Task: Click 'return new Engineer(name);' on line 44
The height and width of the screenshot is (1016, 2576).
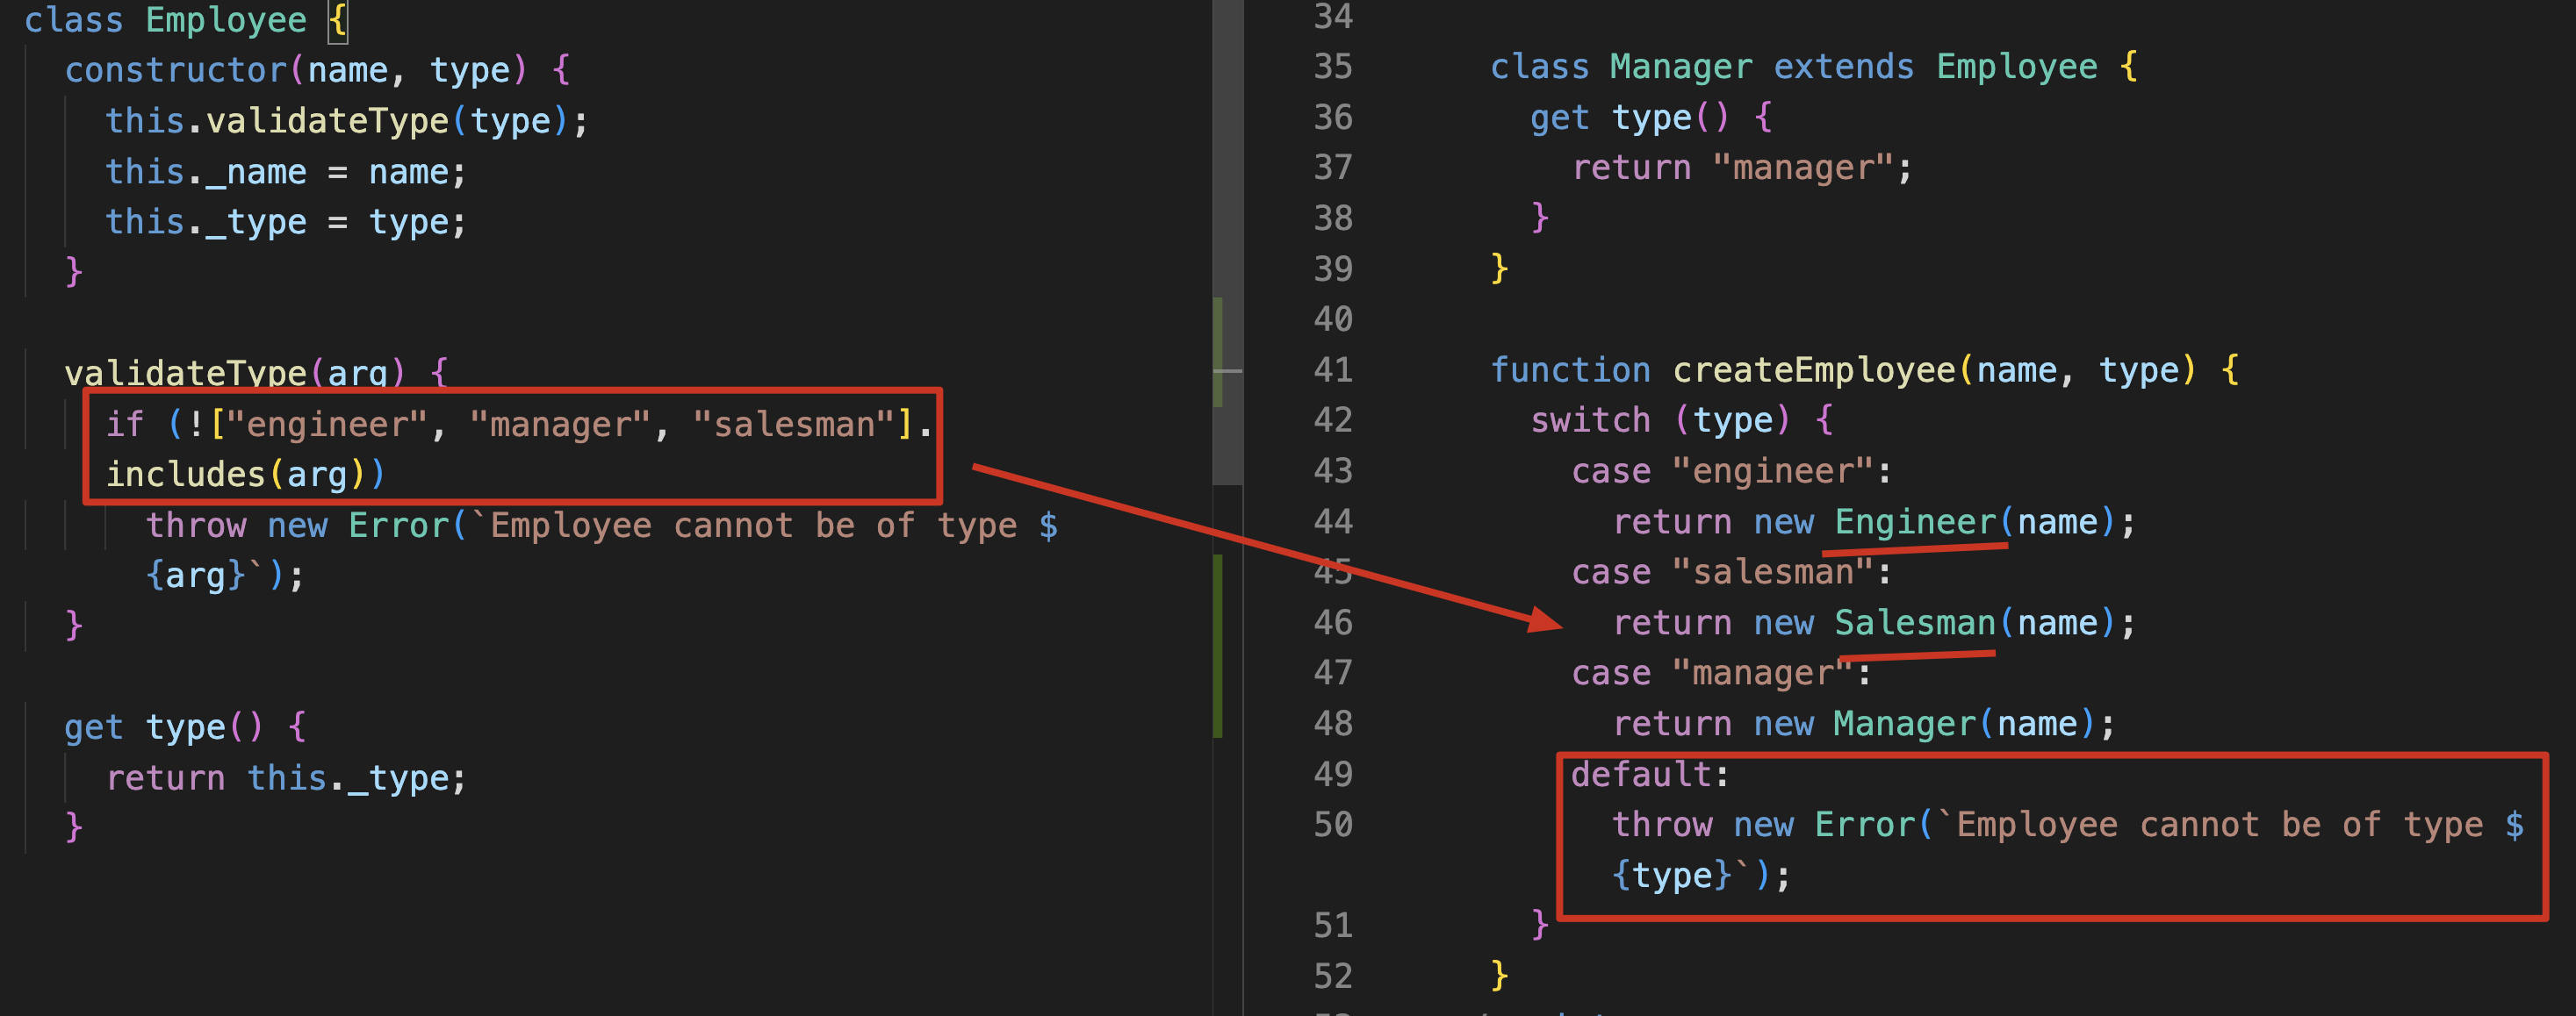Action: tap(1873, 521)
